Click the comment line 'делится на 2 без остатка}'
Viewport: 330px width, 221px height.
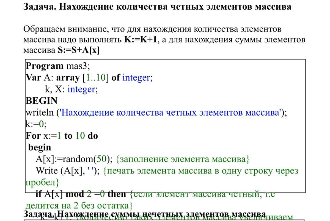pos(79,206)
